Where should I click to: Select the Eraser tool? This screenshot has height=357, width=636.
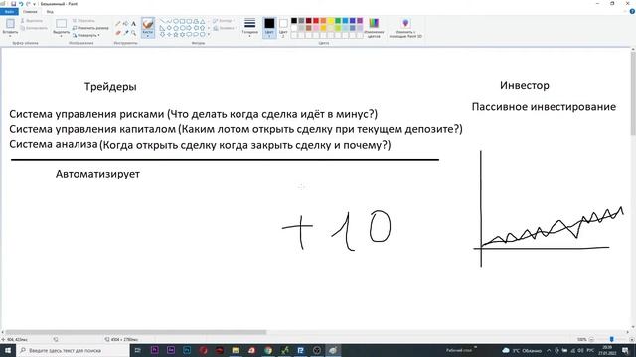(x=118, y=32)
